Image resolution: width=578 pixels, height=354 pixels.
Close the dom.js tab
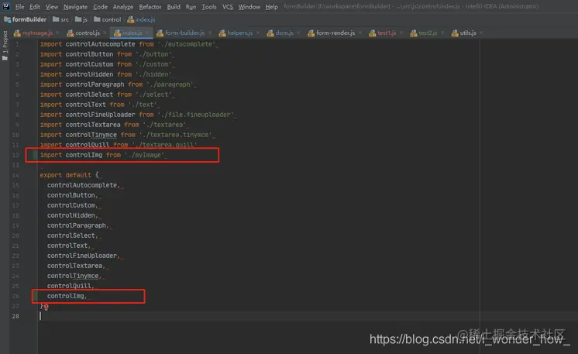(298, 33)
